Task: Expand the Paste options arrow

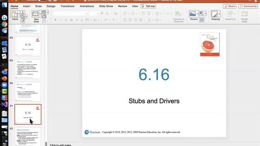Action: (x=19, y=14)
